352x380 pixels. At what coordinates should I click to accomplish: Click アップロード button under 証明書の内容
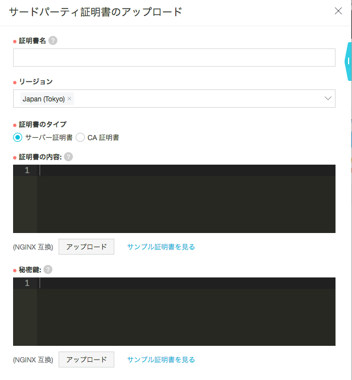point(86,247)
